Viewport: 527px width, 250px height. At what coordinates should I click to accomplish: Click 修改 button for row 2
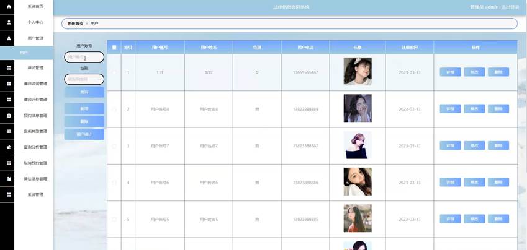pyautogui.click(x=474, y=108)
